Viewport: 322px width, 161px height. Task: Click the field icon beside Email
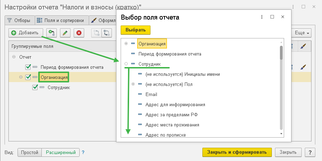coord(140,94)
